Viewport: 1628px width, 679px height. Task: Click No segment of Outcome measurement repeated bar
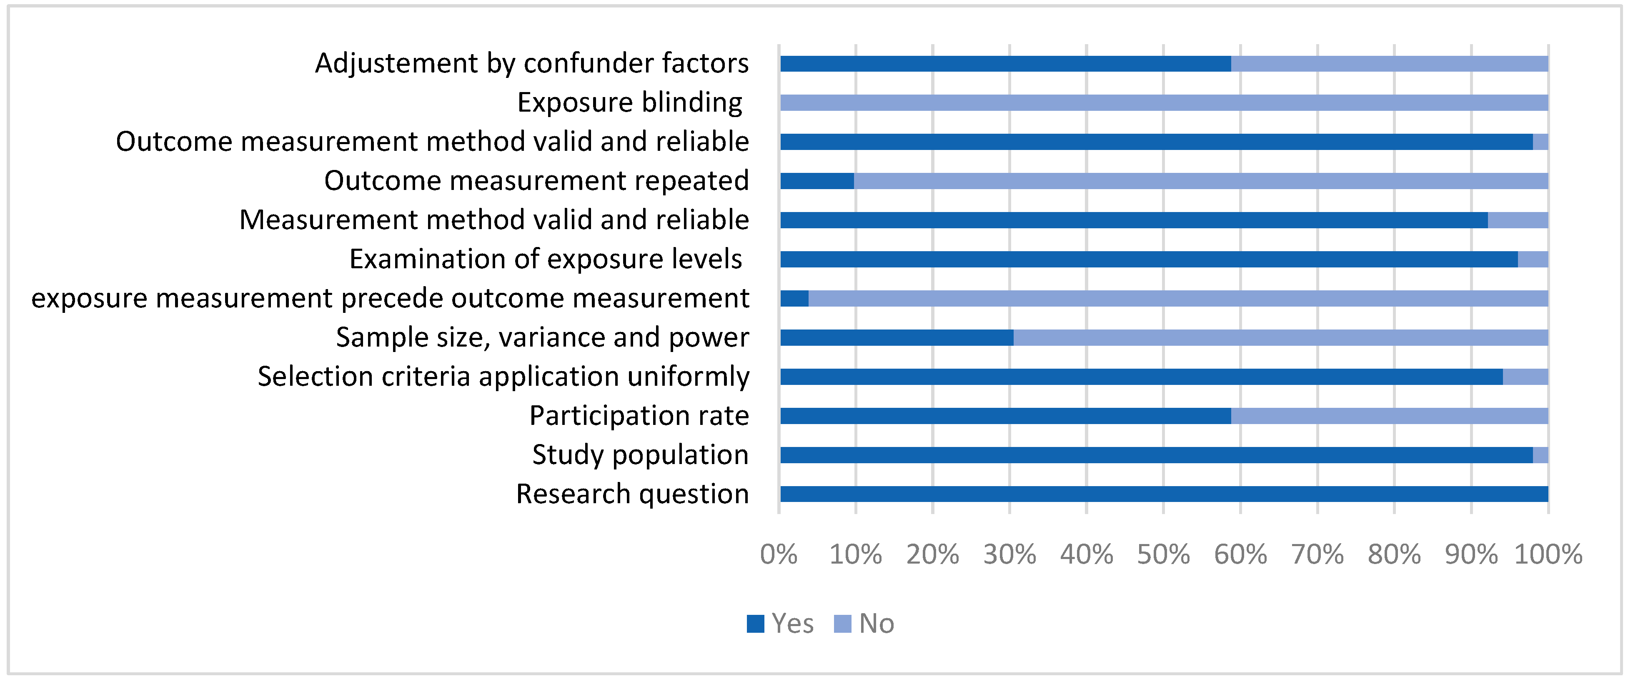[1201, 181]
